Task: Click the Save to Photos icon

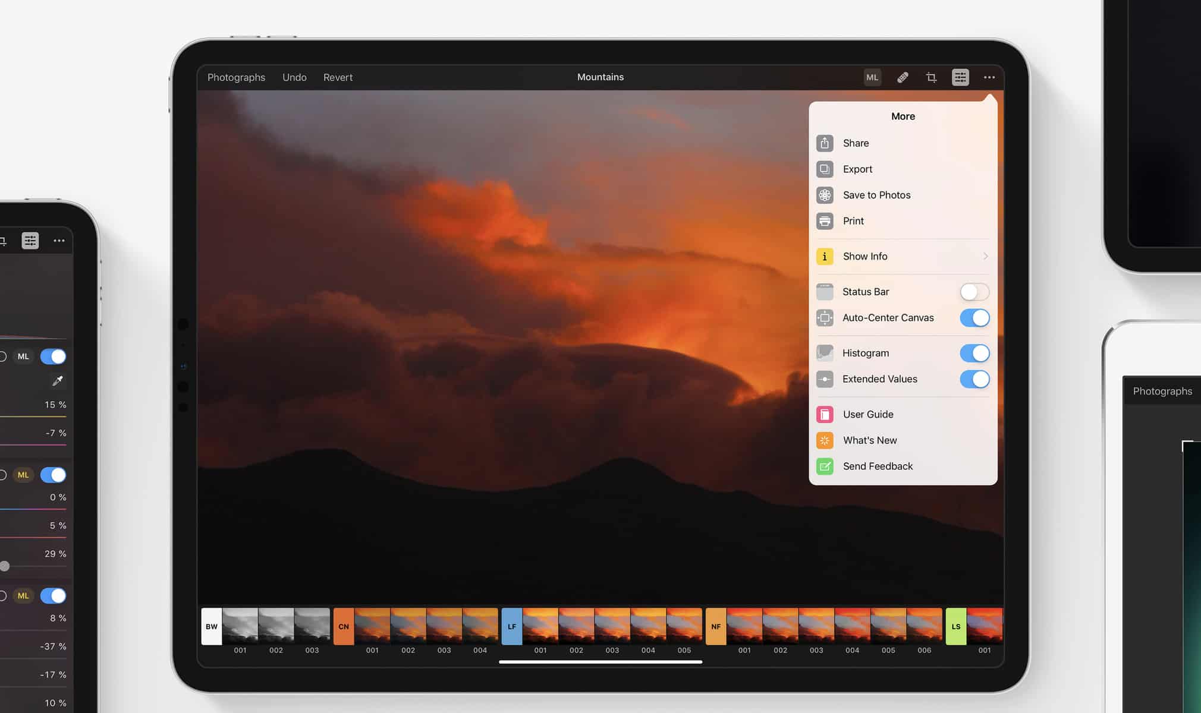Action: click(x=825, y=195)
